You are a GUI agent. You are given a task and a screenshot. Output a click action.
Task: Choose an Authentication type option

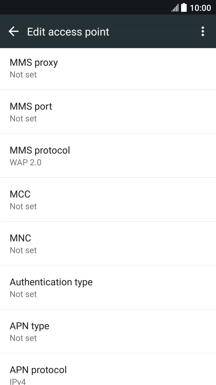pyautogui.click(x=108, y=288)
